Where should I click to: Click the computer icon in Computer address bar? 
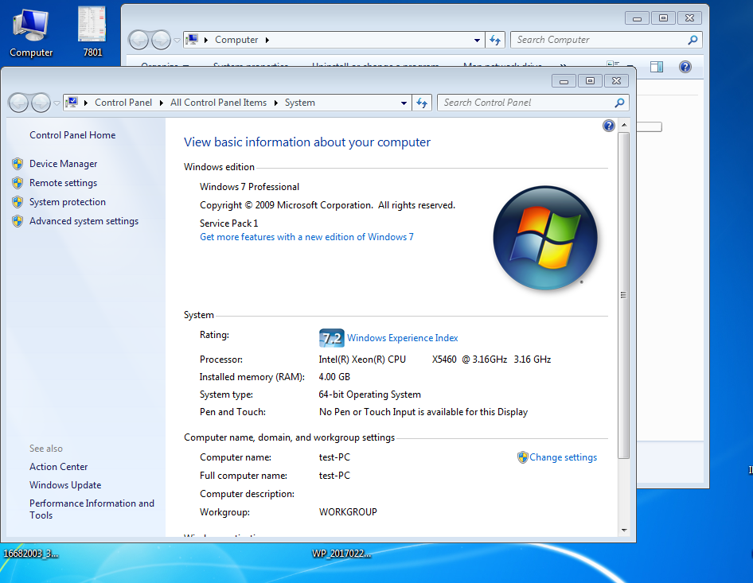coord(192,40)
